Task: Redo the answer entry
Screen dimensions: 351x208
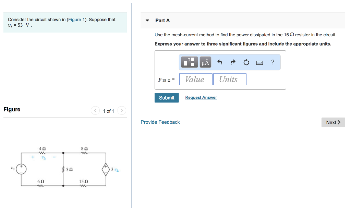Action: 232,62
